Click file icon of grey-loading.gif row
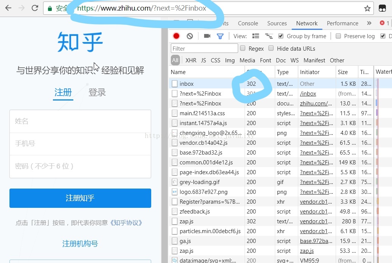Image resolution: width=392 pixels, height=263 pixels. click(175, 182)
